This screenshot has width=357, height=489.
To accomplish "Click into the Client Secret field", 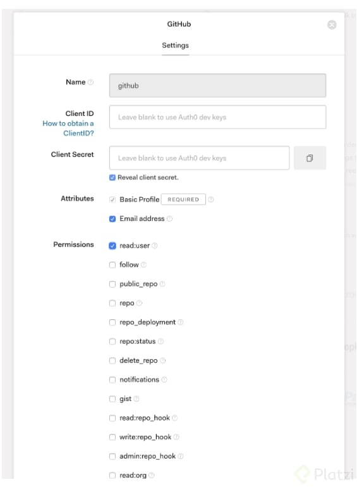I will 199,158.
